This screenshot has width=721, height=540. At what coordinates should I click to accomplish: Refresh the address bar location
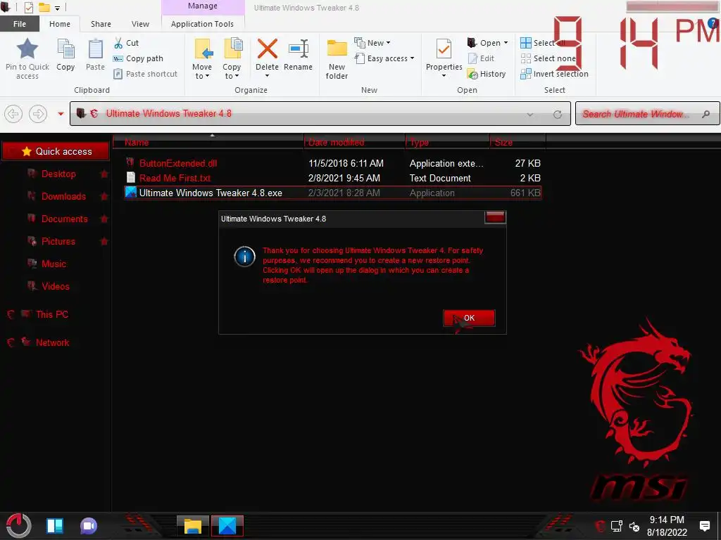(x=558, y=115)
